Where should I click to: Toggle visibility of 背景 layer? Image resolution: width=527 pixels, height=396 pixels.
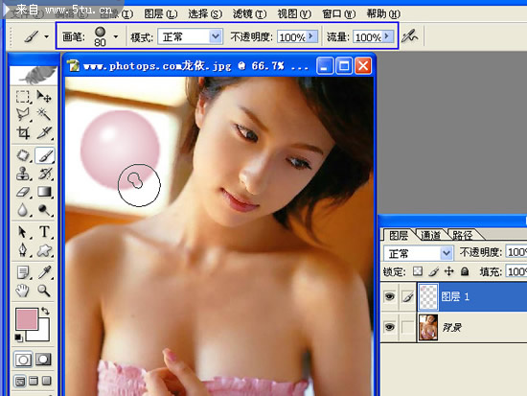pyautogui.click(x=390, y=327)
